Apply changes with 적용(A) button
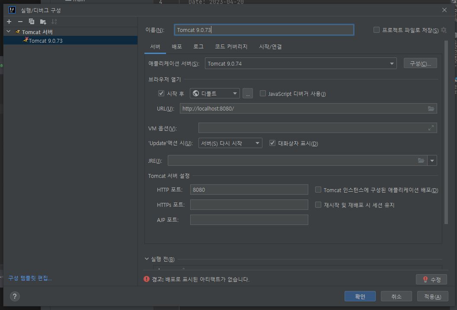Image resolution: width=457 pixels, height=310 pixels. [x=432, y=296]
